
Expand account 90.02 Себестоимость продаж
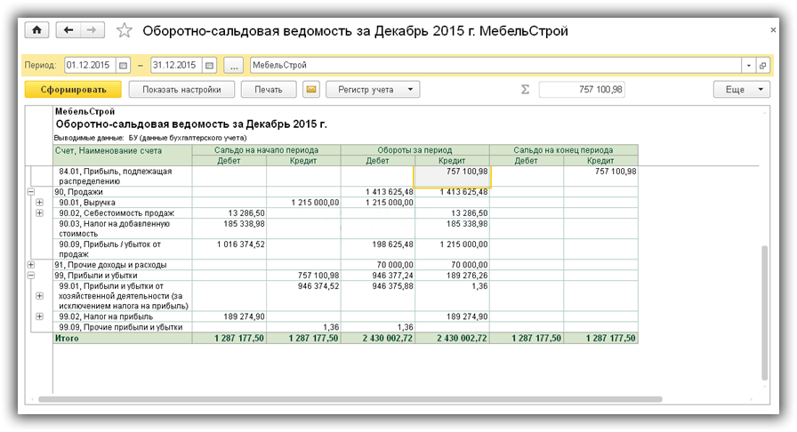click(40, 213)
